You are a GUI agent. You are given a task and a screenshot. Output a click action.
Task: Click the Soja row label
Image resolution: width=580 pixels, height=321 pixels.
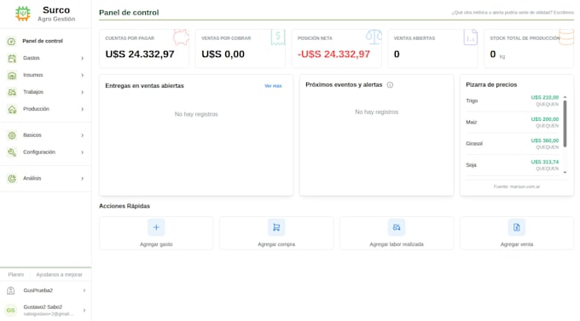pos(471,165)
